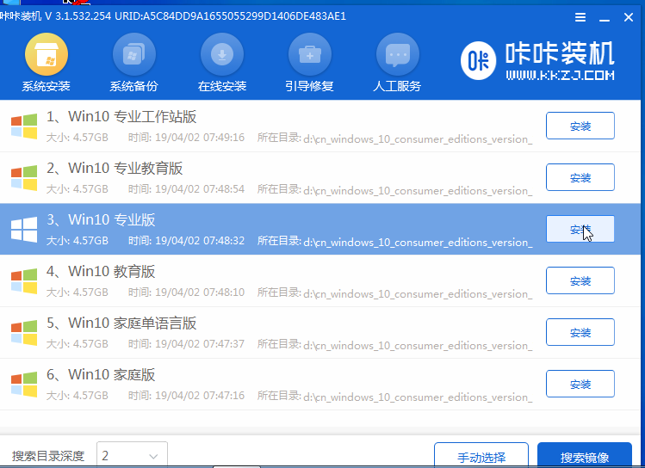Install Win10 教育版 with 安装 button
The height and width of the screenshot is (468, 645).
580,280
